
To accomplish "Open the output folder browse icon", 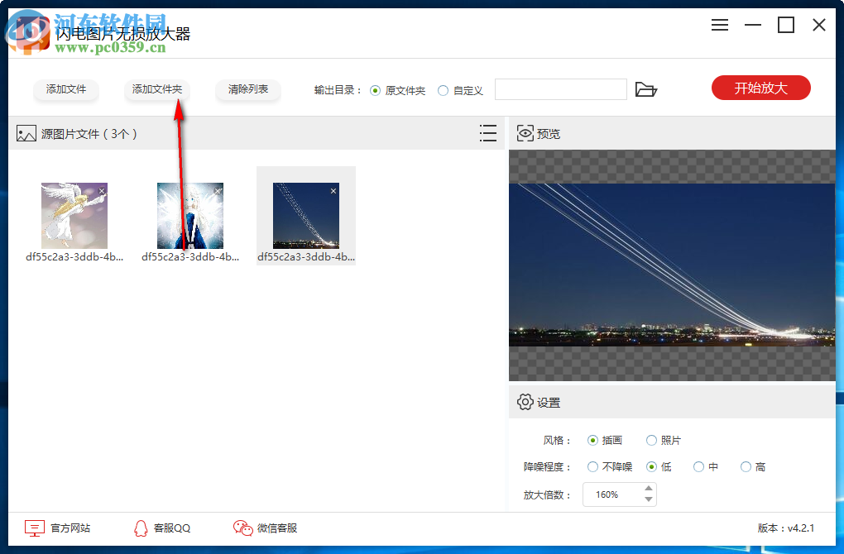I will coord(646,89).
